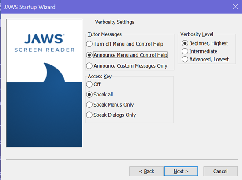Click the Verbosity Level group label
Viewport: 242px width, 180px height.
(197, 34)
